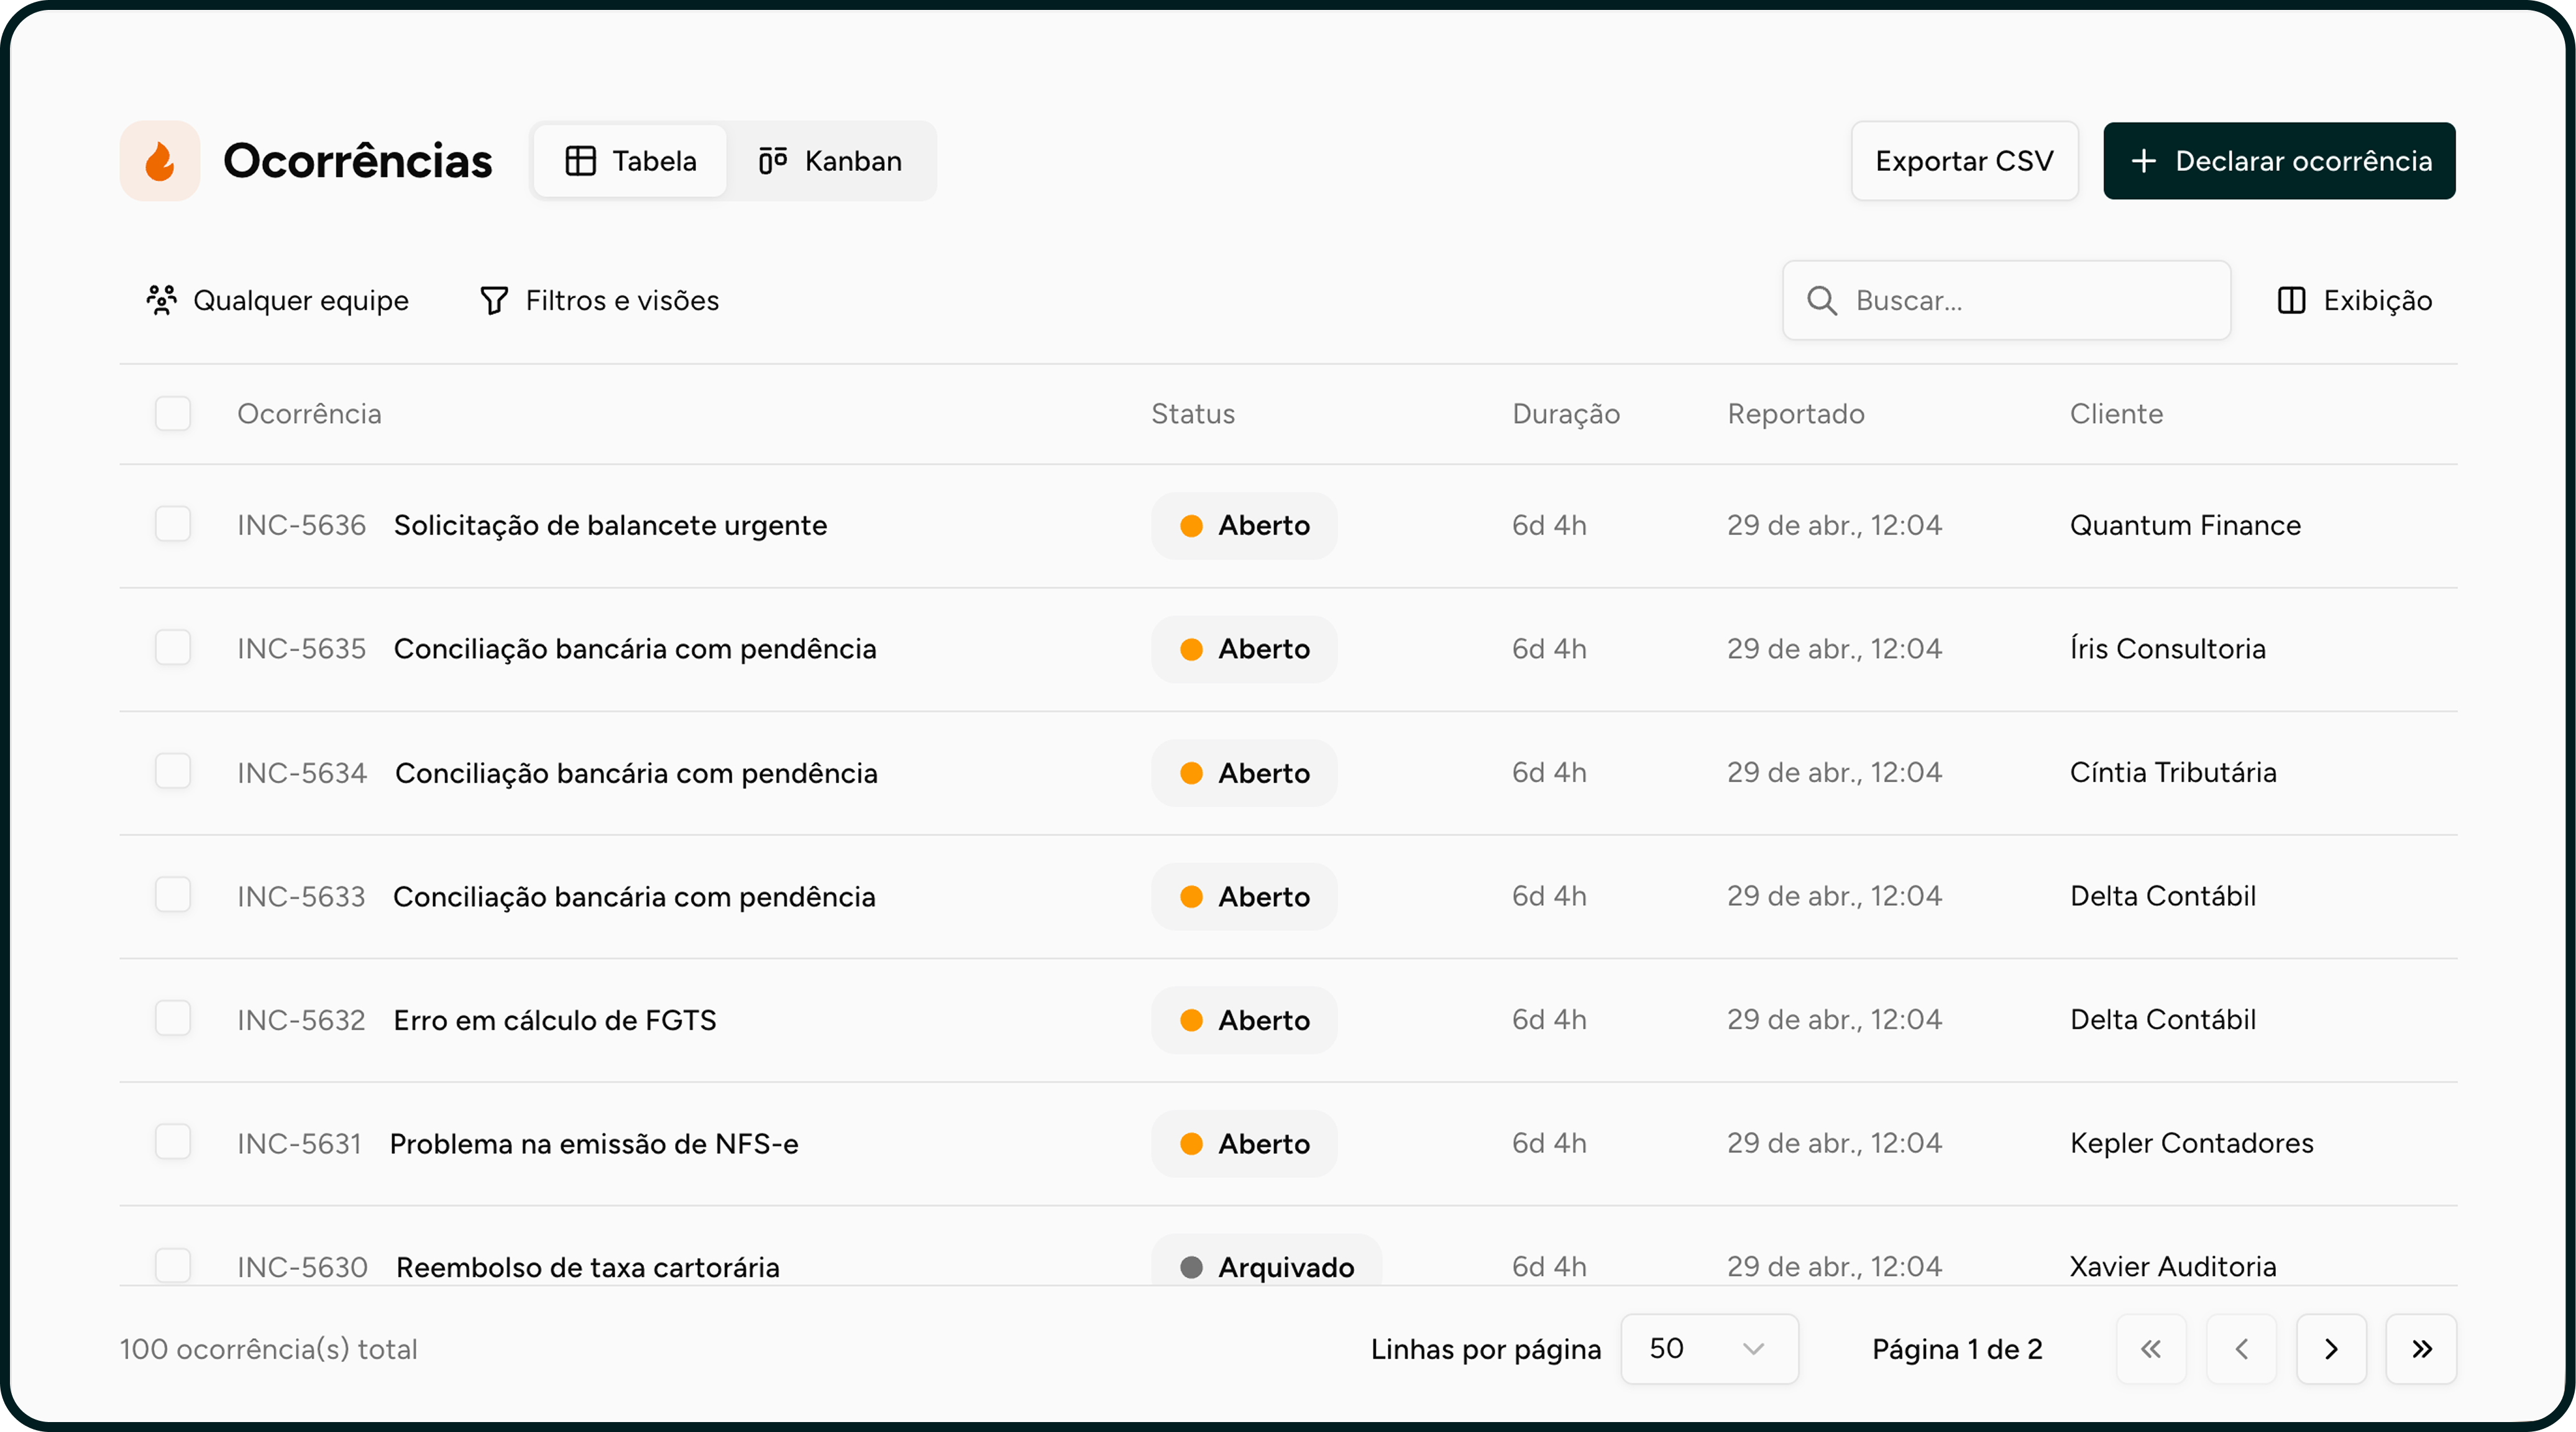Click the INC-5630 identifier
2576x1432 pixels.
pos(302,1268)
